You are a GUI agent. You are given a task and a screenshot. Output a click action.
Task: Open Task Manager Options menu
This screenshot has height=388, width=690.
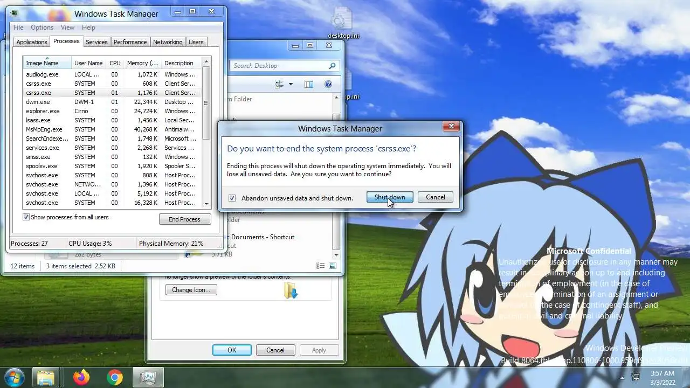click(42, 27)
